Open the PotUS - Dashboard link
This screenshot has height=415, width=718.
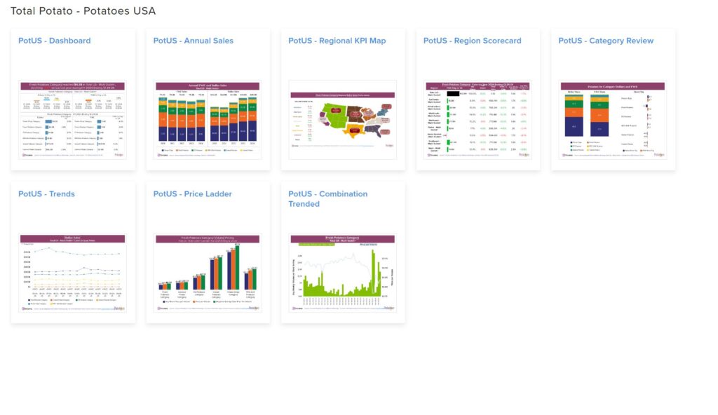55,41
